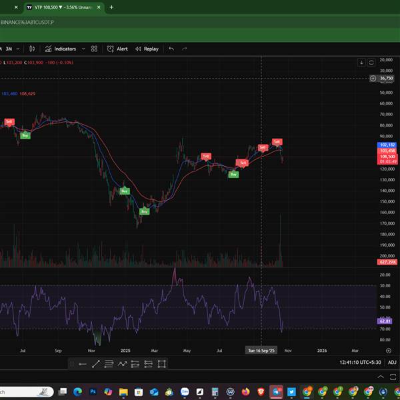Select the rectangle shape drawing tool

coord(162,363)
